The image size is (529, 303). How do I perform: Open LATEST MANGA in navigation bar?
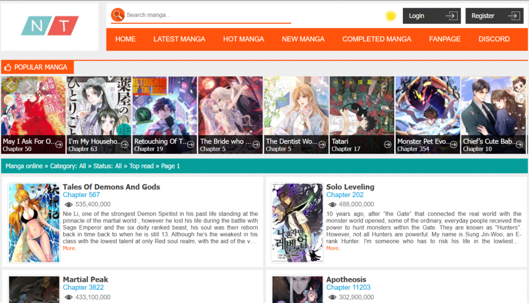[179, 39]
